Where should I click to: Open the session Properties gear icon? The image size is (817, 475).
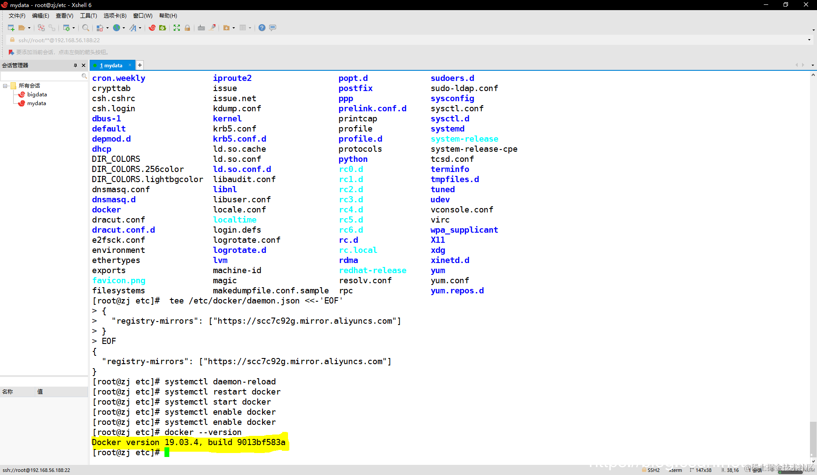[x=66, y=28]
